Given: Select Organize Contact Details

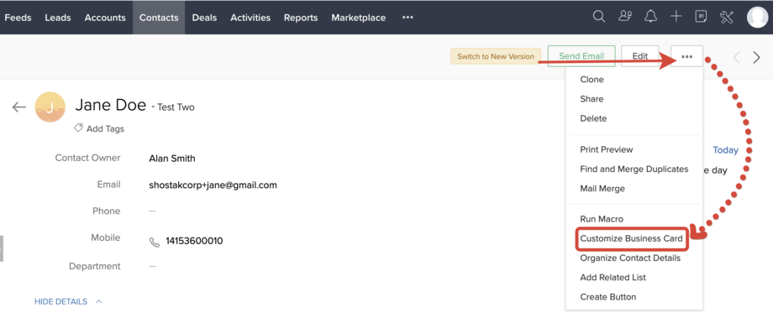Looking at the screenshot, I should click(x=630, y=258).
